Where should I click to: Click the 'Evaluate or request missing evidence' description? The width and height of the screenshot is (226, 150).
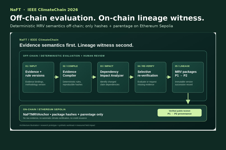[147, 83]
